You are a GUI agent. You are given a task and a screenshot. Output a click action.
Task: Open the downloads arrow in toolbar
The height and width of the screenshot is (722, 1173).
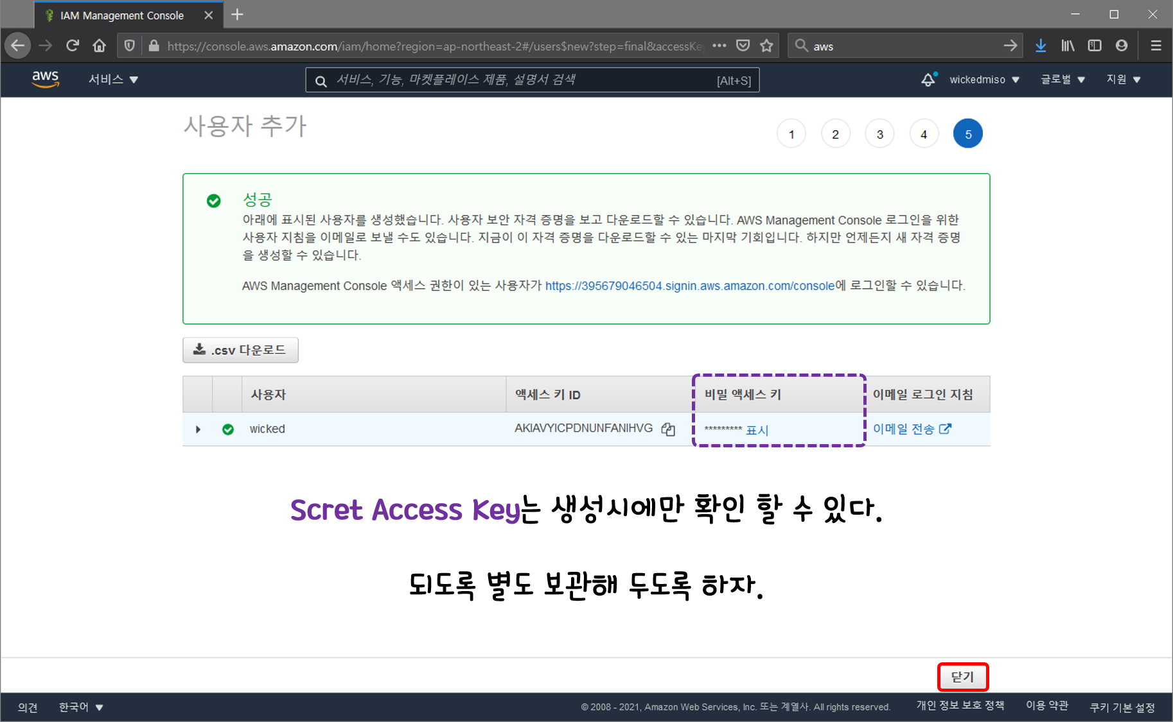pyautogui.click(x=1041, y=46)
